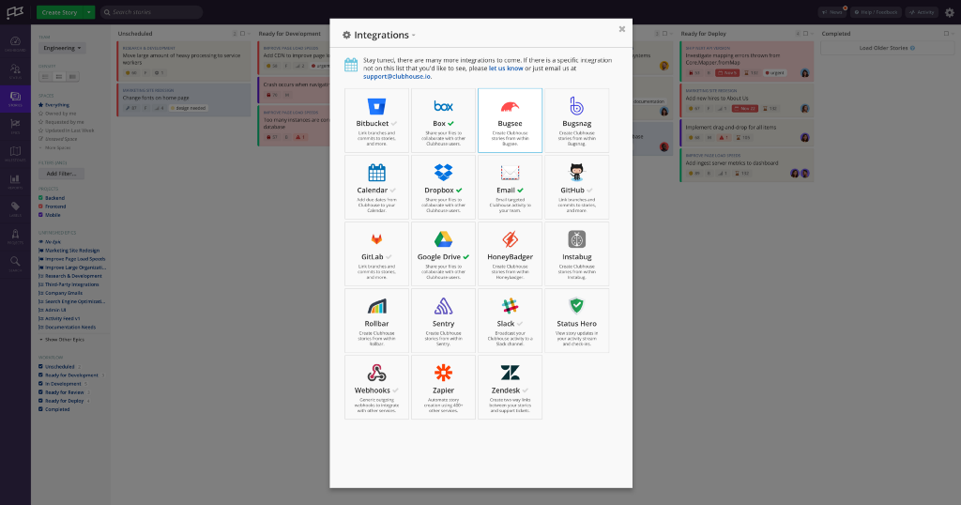Toggle the In Development workflow checkbox
Viewport: 961px width, 505px height.
point(40,384)
